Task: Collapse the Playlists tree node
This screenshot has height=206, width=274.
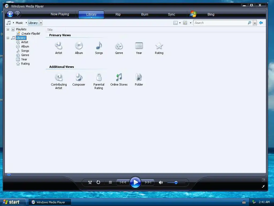Action: point(8,29)
